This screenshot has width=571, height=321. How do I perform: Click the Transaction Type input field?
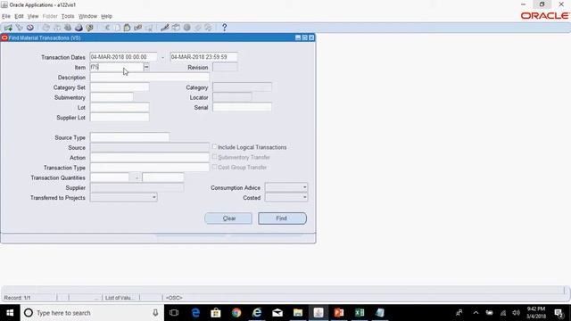point(150,168)
